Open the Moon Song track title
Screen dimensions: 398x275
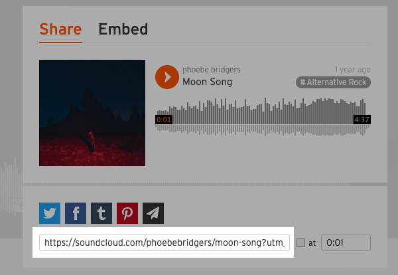click(x=208, y=82)
